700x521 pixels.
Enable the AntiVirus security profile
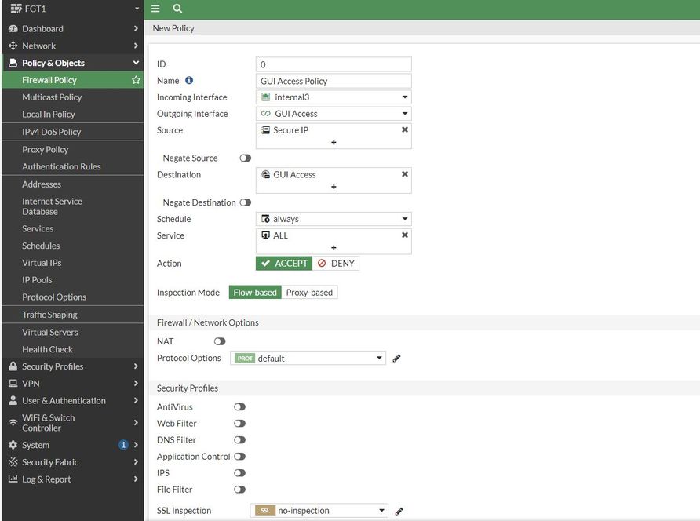point(239,406)
